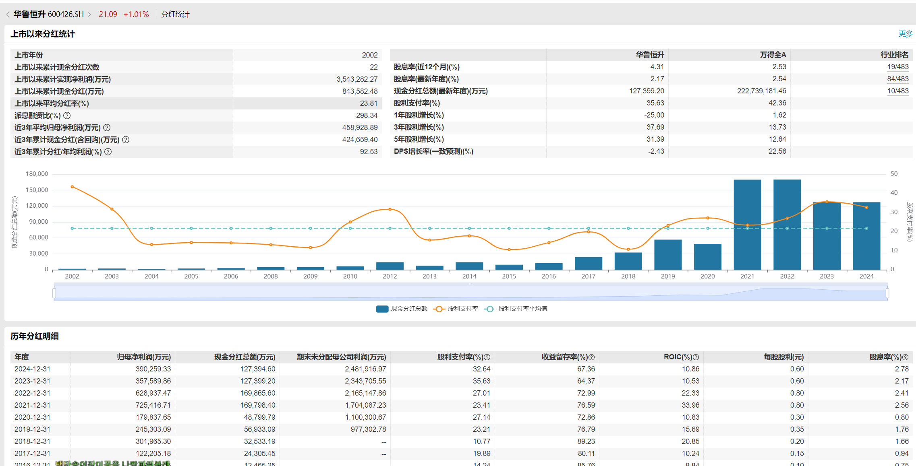Viewport: 916px width, 466px height.
Task: Click the forward chevron after 600426.SH
Action: point(89,14)
